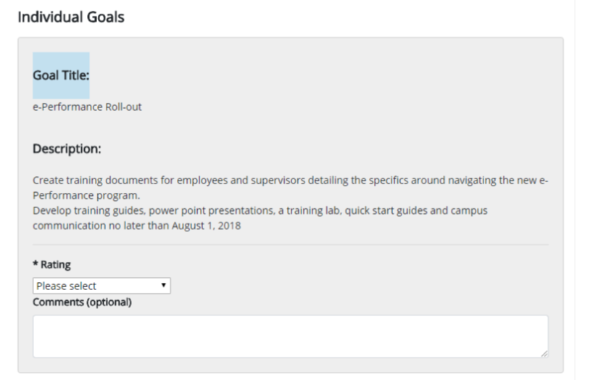The width and height of the screenshot is (590, 380).
Task: Click the divider line above Rating
Action: [290, 244]
